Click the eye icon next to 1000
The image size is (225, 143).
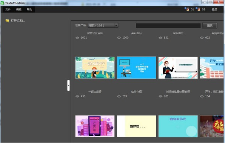click(119, 38)
